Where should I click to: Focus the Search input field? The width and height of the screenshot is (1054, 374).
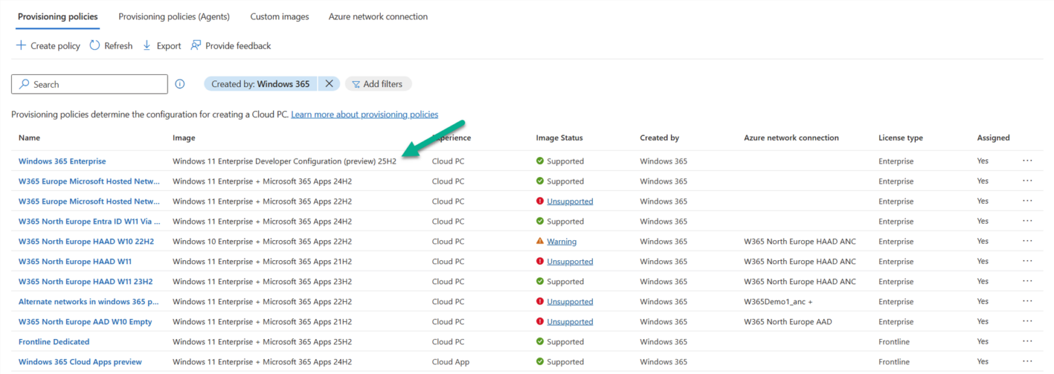89,84
